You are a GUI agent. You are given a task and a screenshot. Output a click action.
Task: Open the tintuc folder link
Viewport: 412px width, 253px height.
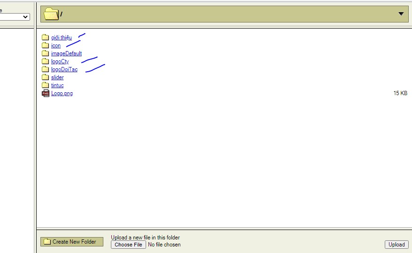tap(57, 85)
